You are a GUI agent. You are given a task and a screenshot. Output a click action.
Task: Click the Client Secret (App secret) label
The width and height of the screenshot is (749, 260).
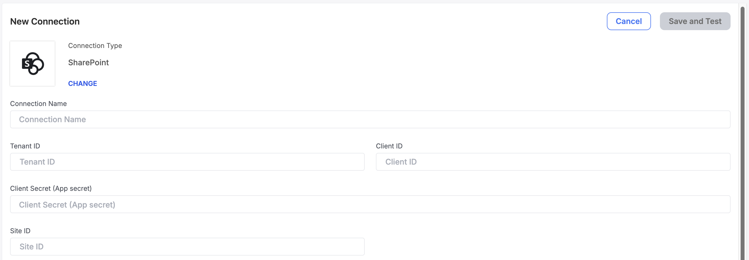pyautogui.click(x=51, y=189)
